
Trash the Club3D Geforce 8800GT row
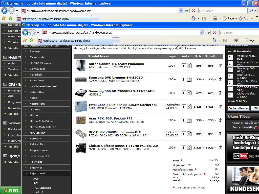220,148
